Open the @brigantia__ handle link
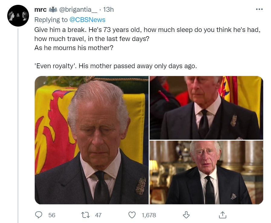The image size is (271, 223). pos(78,9)
